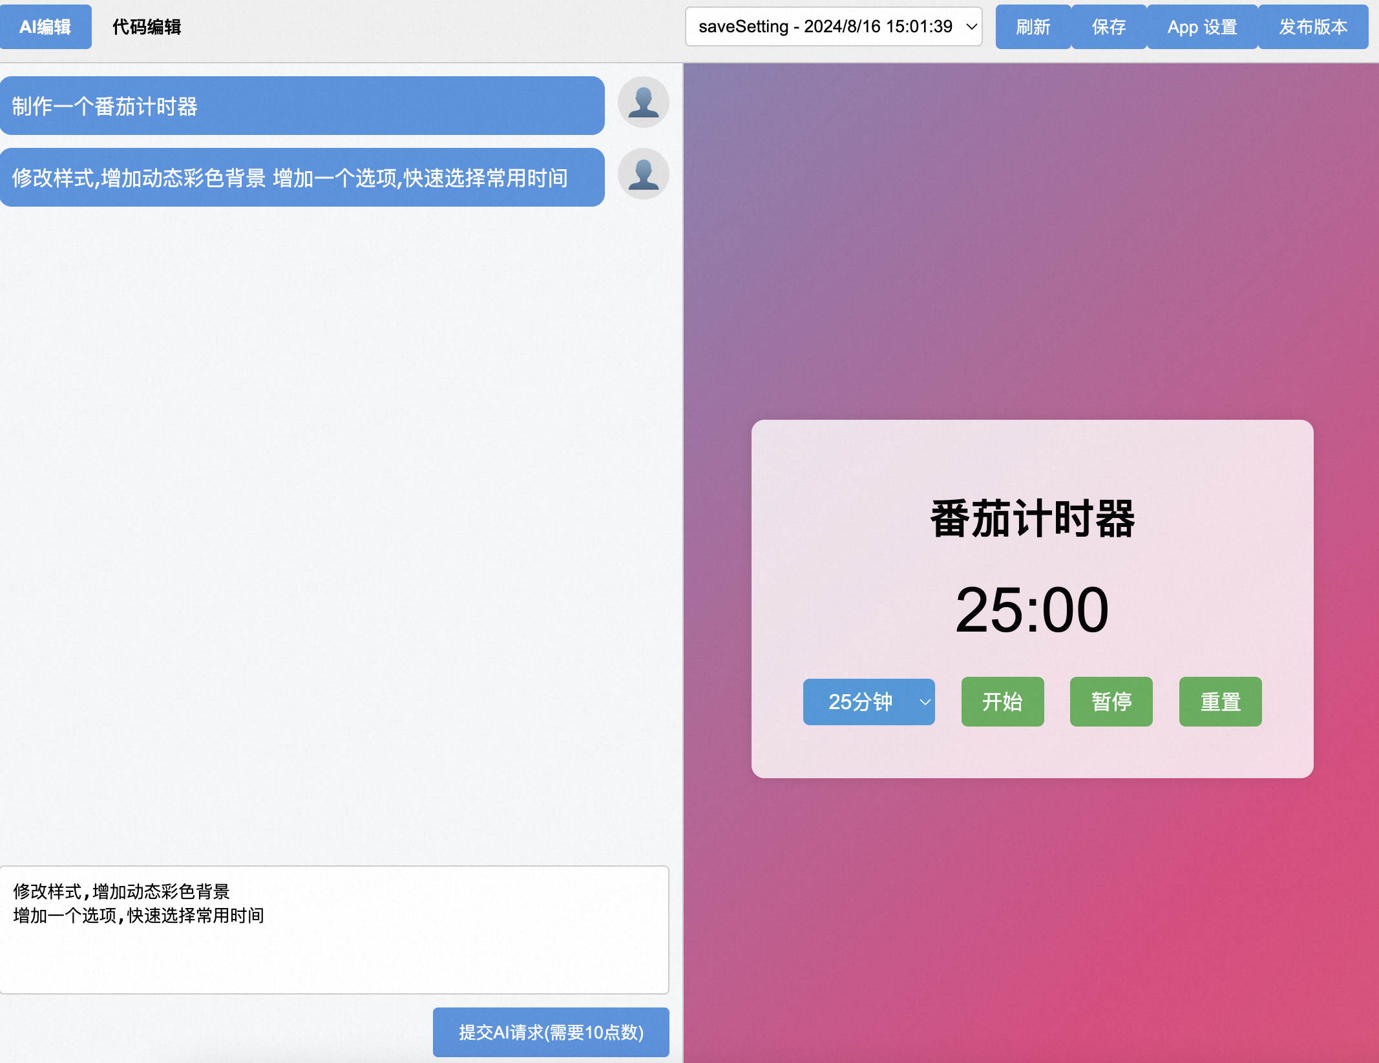Image resolution: width=1379 pixels, height=1063 pixels.
Task: Click the 25:00 countdown display
Action: click(1032, 610)
